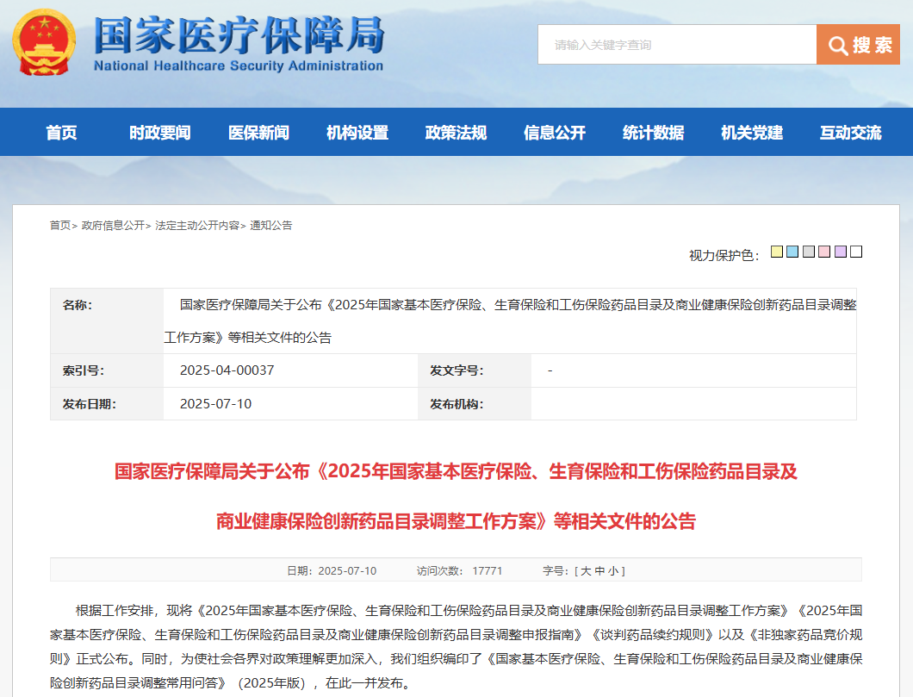
Task: Open the 机构设置 navigation item
Action: (x=357, y=133)
